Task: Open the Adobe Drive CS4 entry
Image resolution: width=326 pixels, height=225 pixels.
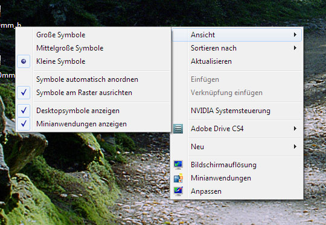Action: pyautogui.click(x=237, y=129)
